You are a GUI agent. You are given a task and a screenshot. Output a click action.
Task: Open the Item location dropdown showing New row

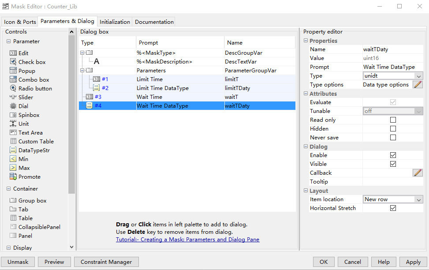pyautogui.click(x=392, y=199)
